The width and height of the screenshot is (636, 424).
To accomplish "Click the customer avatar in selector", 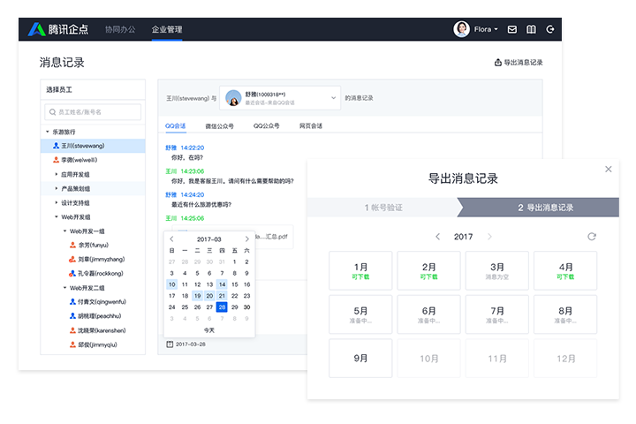I will pos(233,98).
